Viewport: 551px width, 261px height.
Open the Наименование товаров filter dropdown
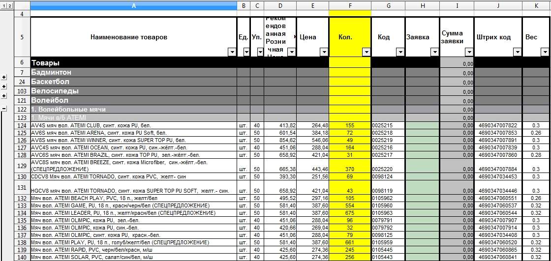coord(232,52)
